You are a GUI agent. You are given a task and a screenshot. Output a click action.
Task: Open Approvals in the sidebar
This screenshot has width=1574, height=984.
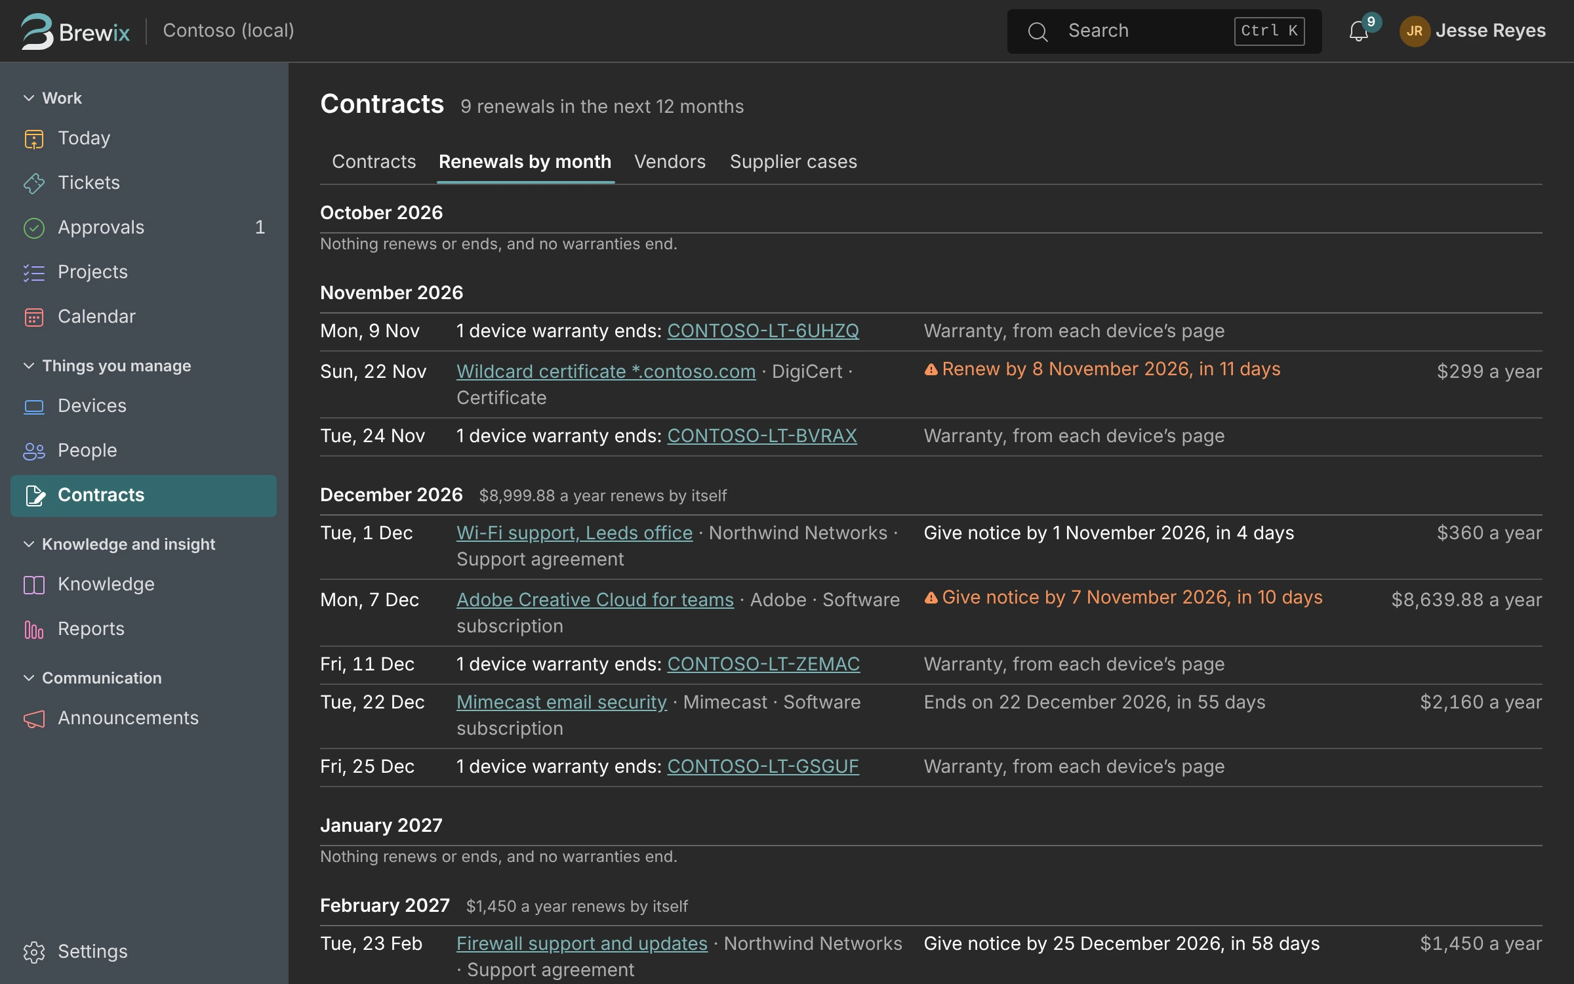(x=144, y=228)
